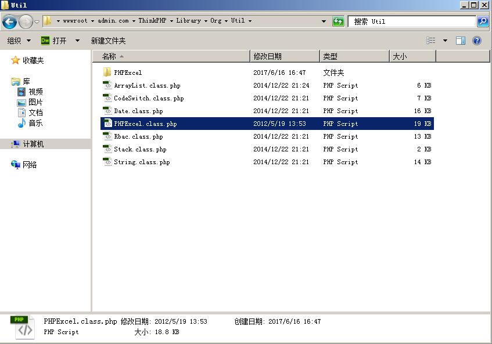Click the 18.8 KB size value
Screen dimensions: 492x344
click(167, 332)
